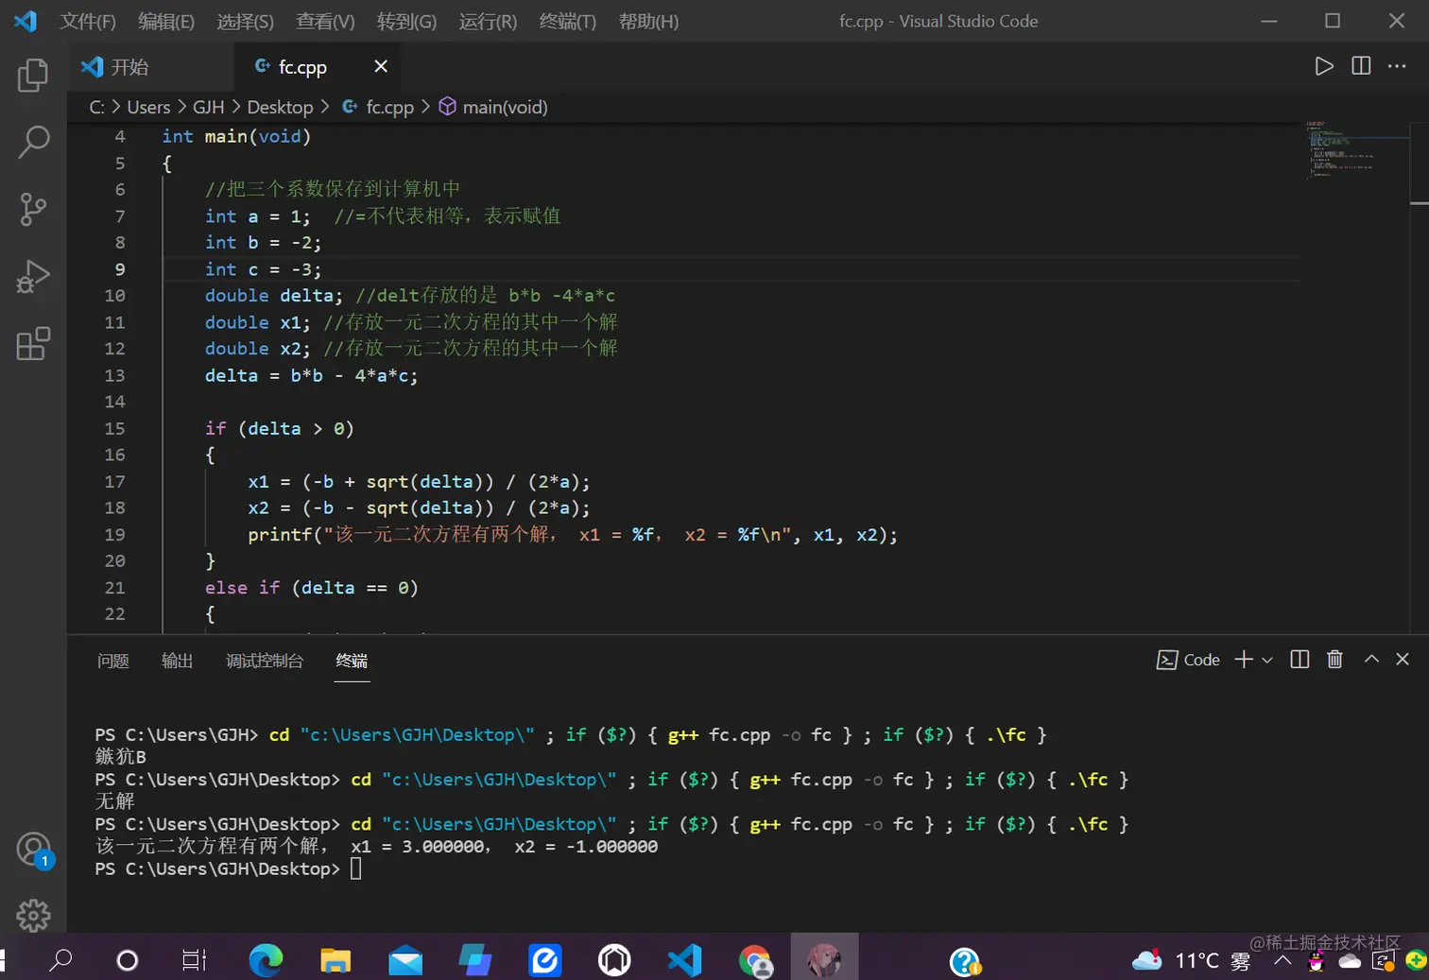Kill the terminal with trash icon
Image resolution: width=1429 pixels, height=980 pixels.
pos(1334,660)
